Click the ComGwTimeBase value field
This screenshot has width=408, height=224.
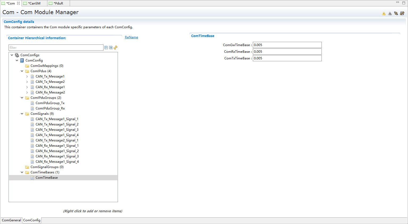click(x=287, y=45)
